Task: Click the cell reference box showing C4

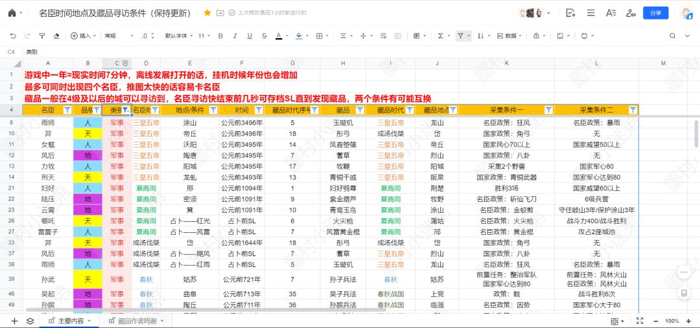Action: click(11, 52)
